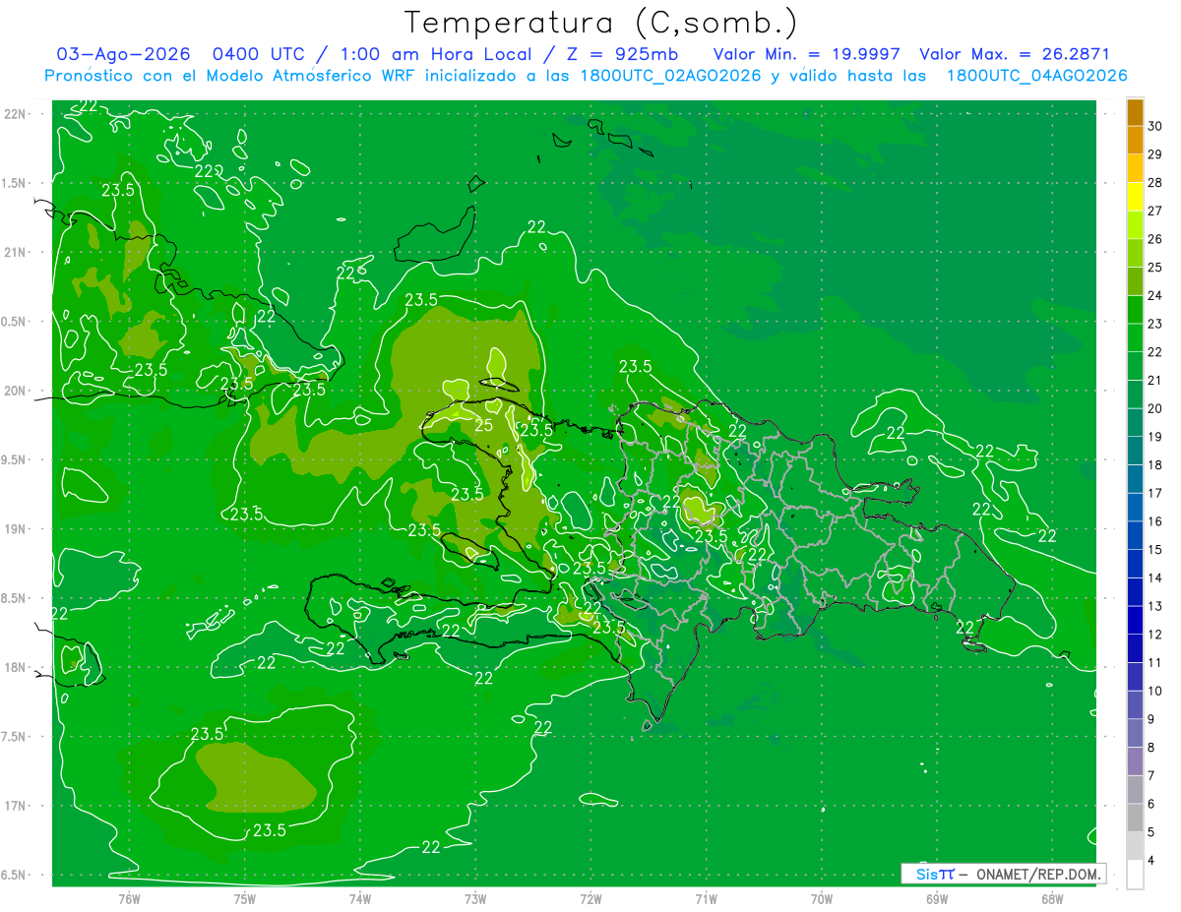Click the "18N" latitude axis label

point(15,668)
